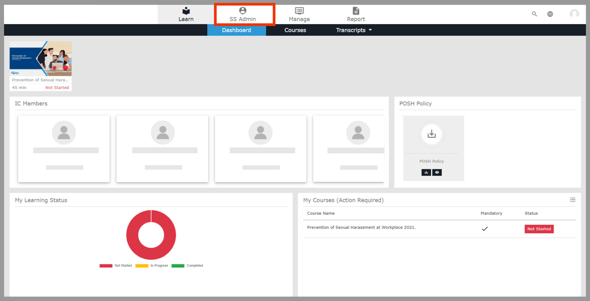Open Prevention of Sexual Harassment at Workplace 2021
Screen dimensions: 590x301
click(361, 227)
